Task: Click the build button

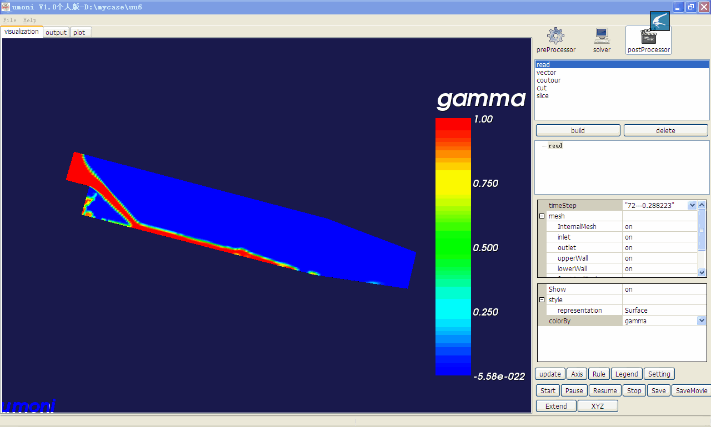Action: (578, 130)
